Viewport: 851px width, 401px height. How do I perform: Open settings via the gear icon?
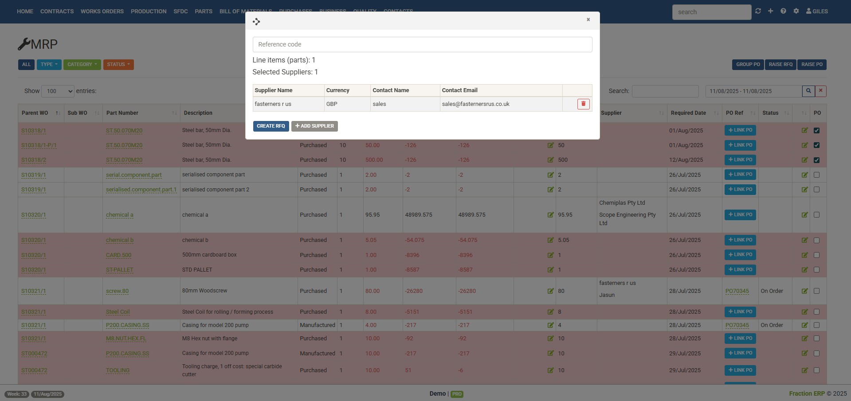796,11
